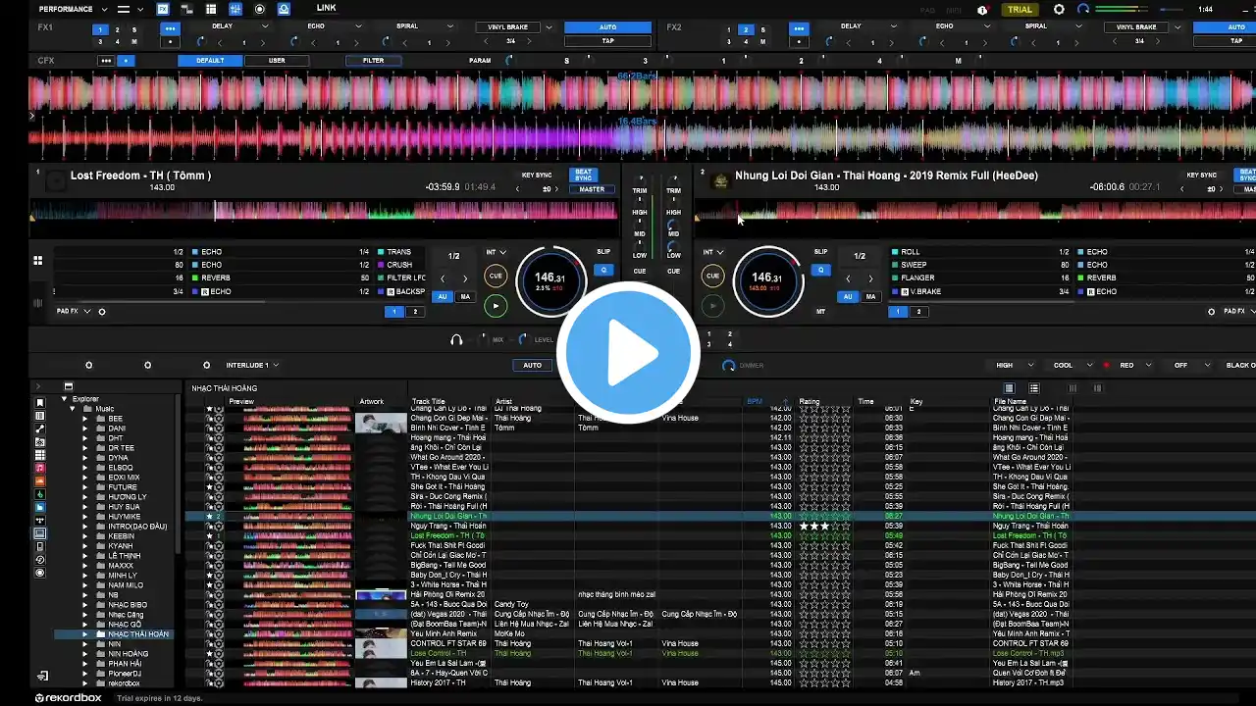This screenshot has width=1256, height=706.
Task: Click the big video play overlay
Action: (628, 353)
